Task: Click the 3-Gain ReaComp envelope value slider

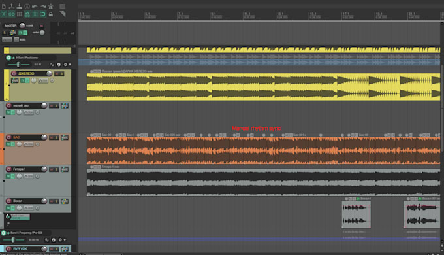Action: 19,65
